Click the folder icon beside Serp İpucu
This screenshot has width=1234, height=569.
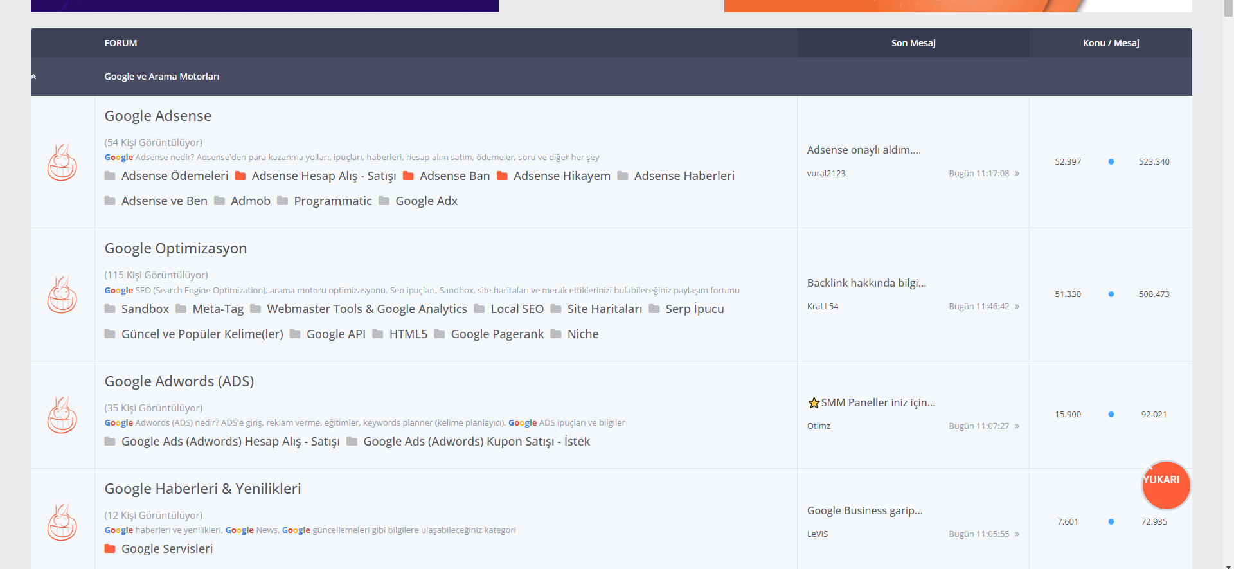tap(654, 309)
